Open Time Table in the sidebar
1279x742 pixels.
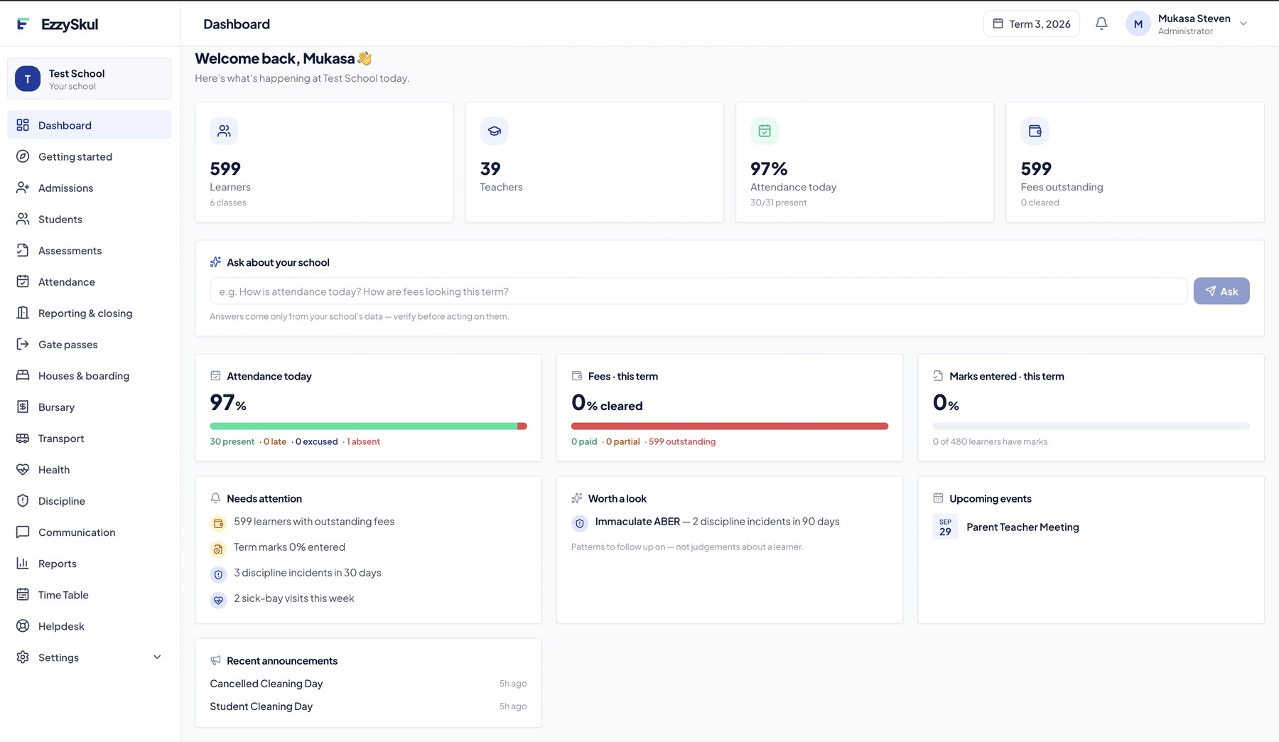click(x=89, y=594)
